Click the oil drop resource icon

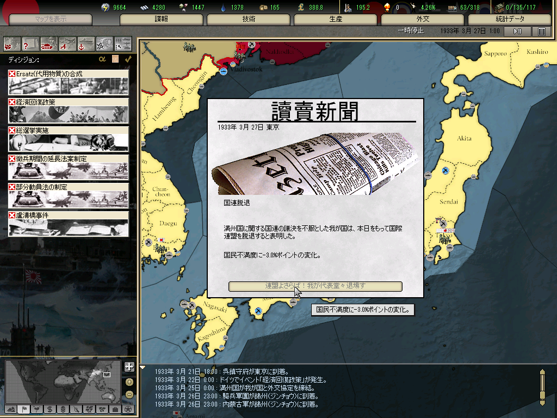coord(223,7)
